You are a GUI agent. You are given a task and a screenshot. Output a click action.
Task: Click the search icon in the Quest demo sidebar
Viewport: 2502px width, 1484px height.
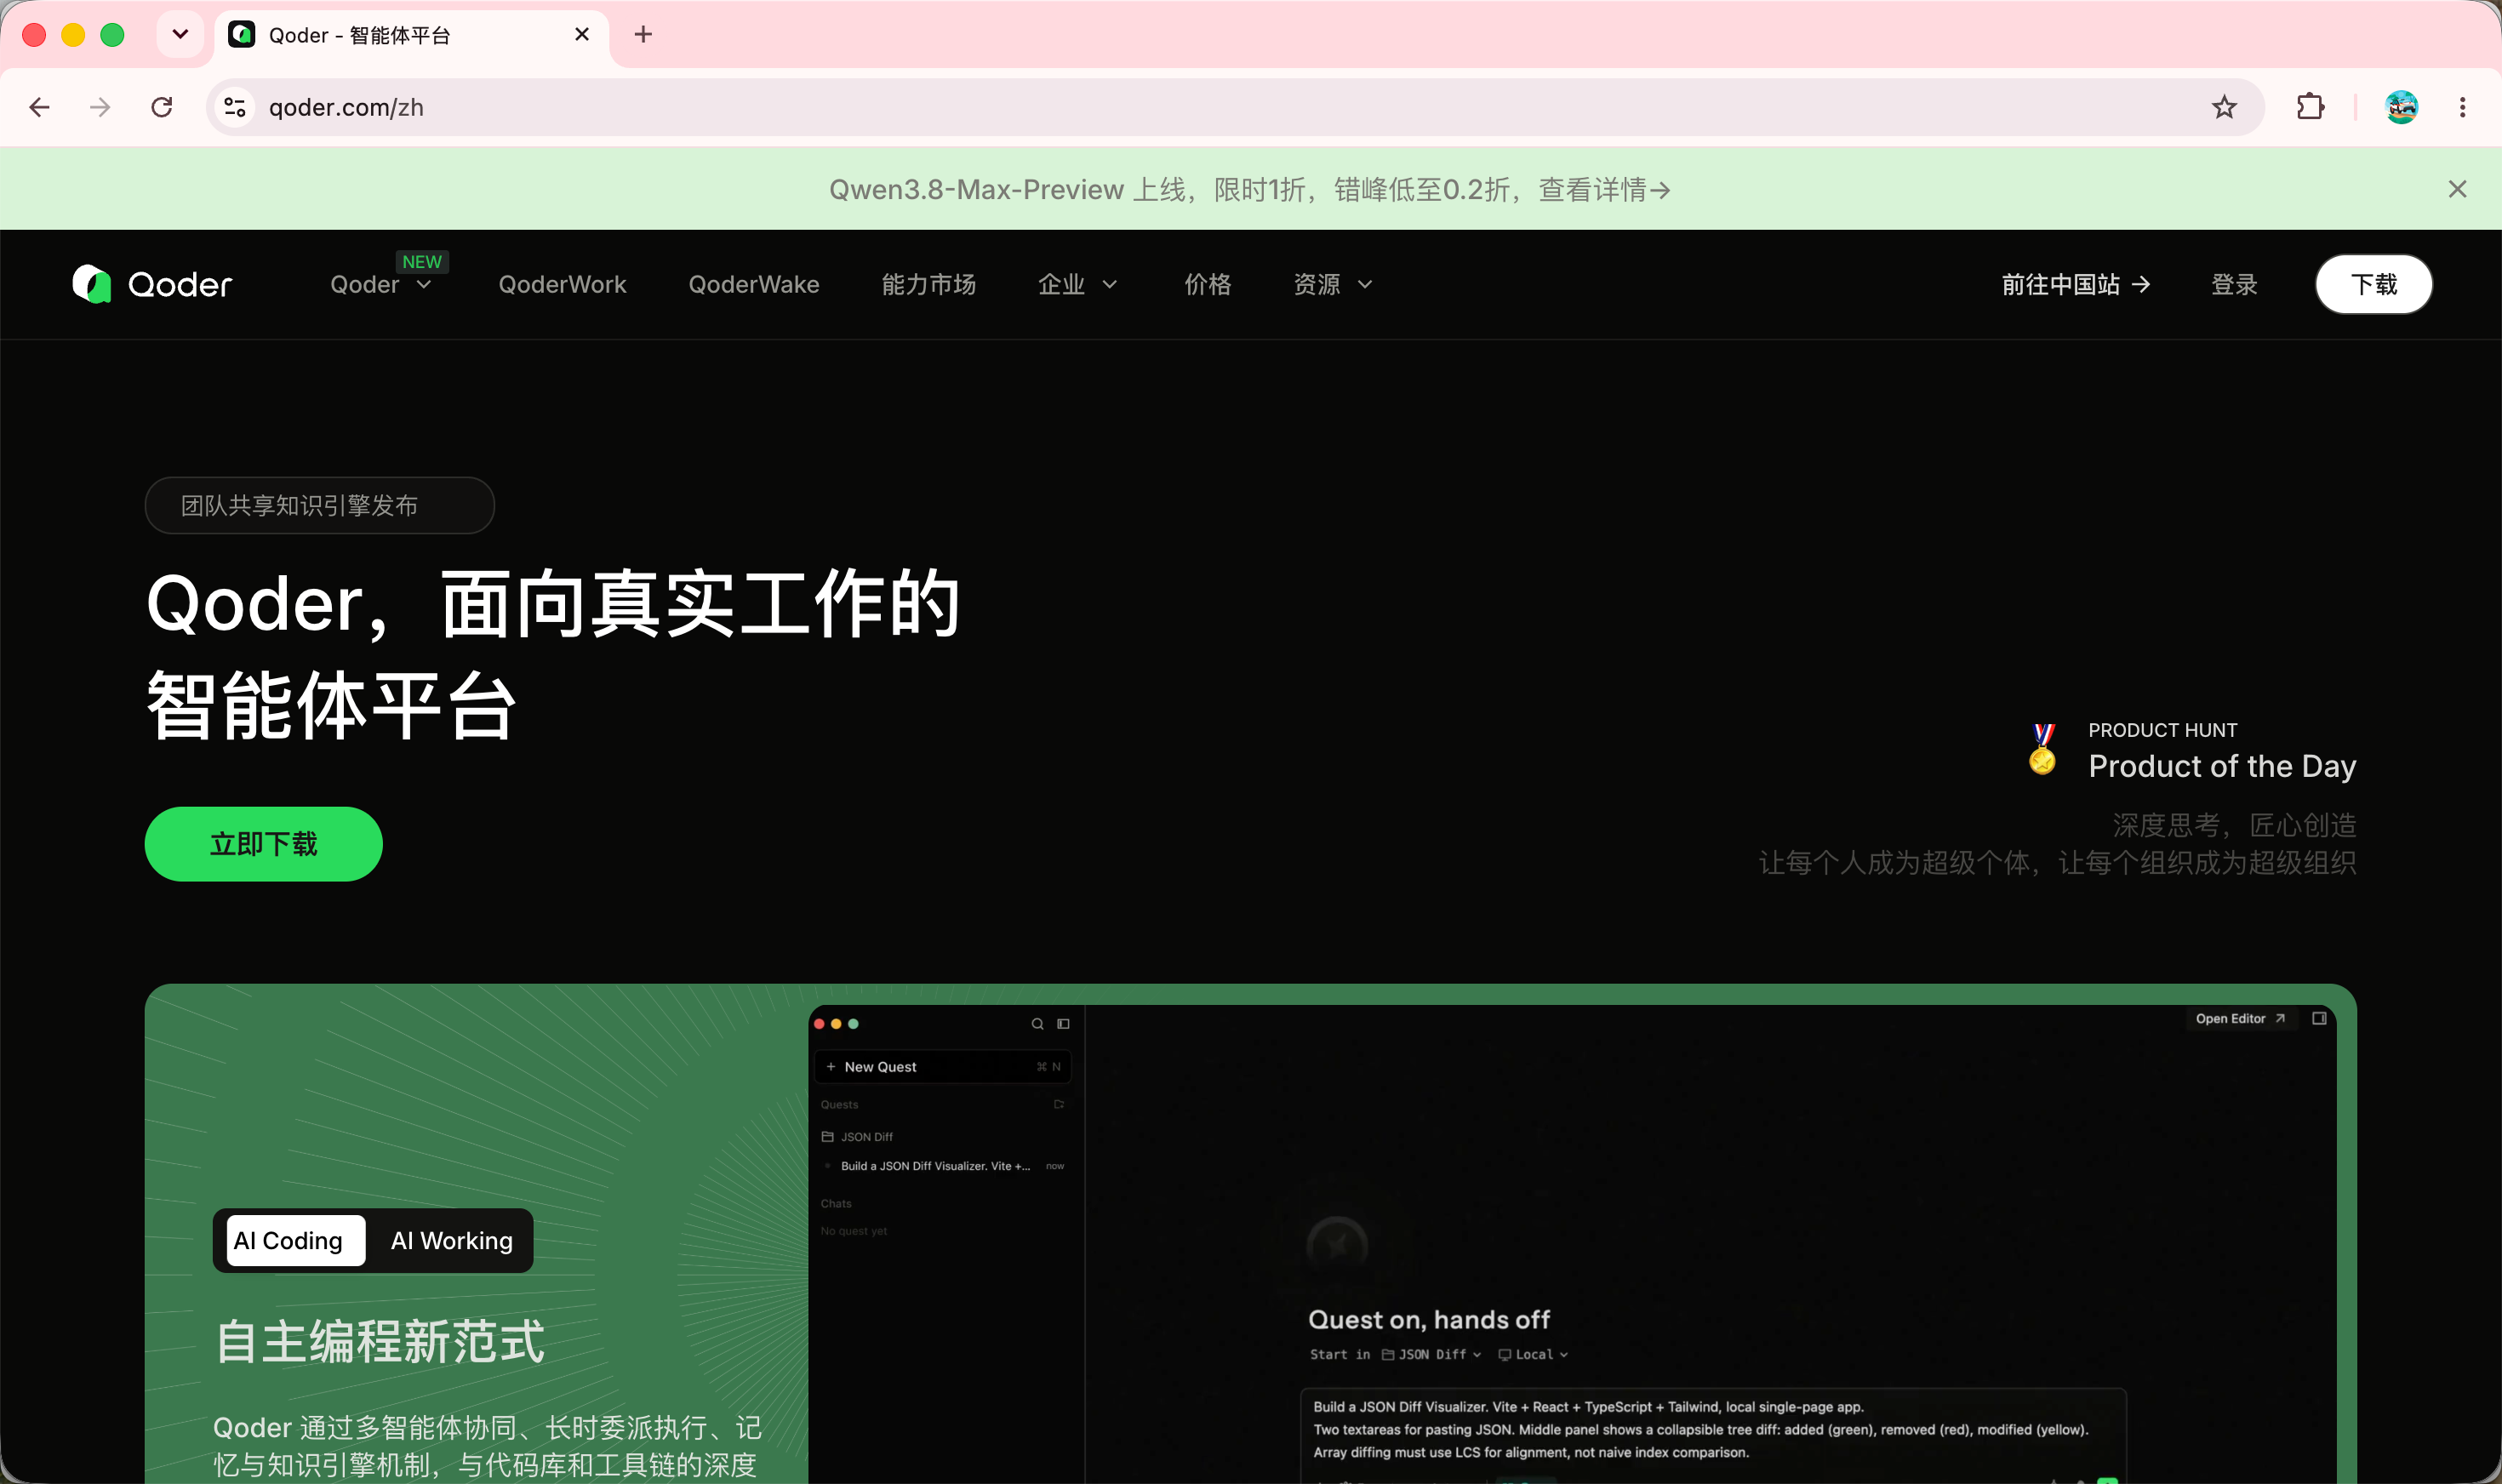click(x=1037, y=1024)
